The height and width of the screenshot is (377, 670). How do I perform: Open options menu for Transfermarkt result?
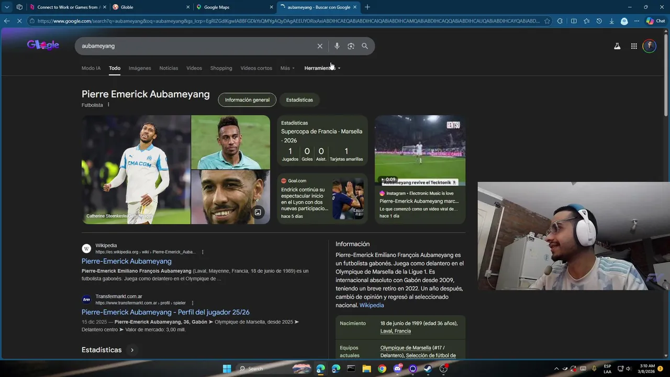pyautogui.click(x=192, y=303)
